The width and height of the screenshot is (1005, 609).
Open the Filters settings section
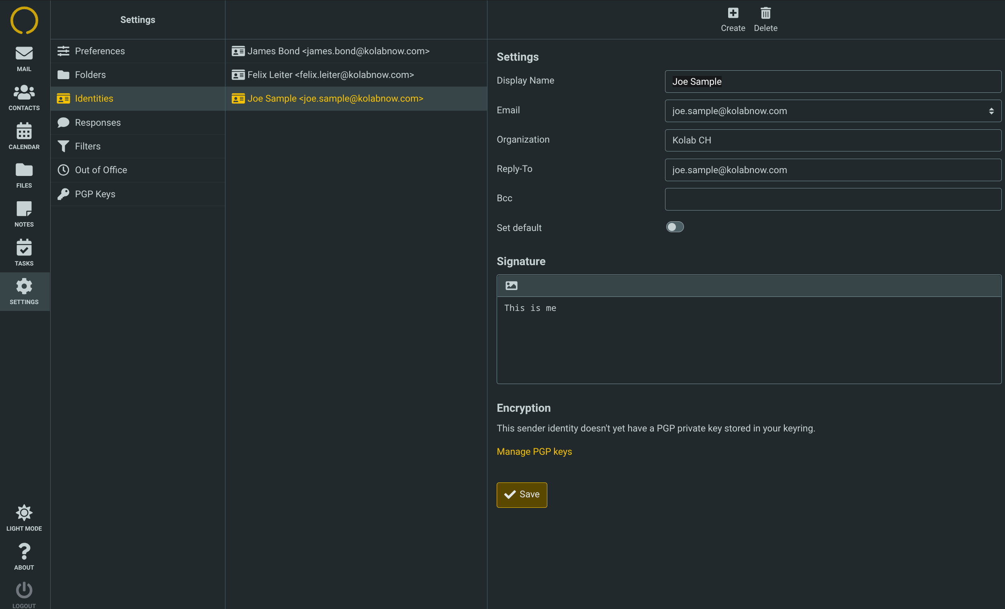[x=87, y=146]
